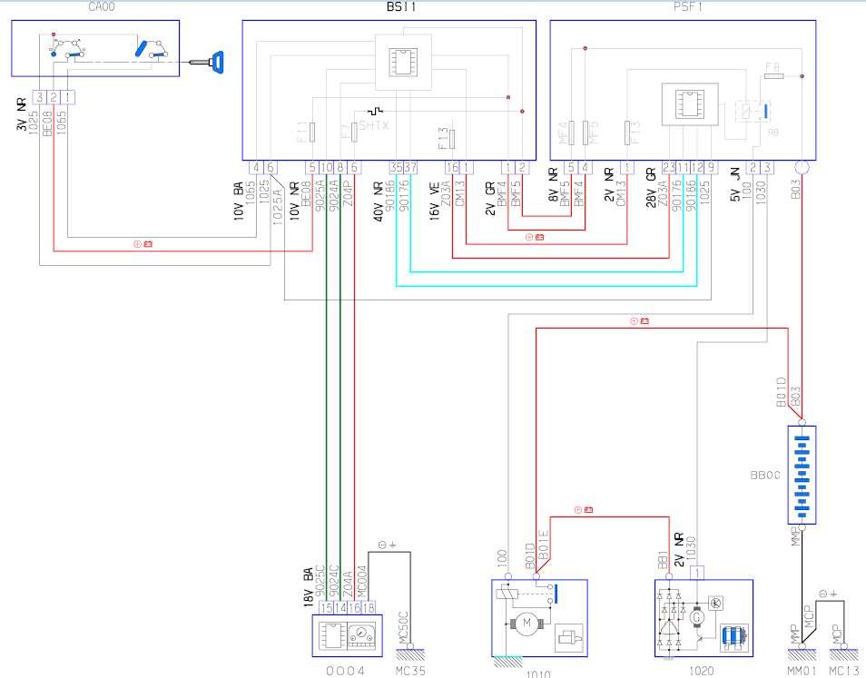This screenshot has width=866, height=678.
Task: Click the gauge symbol in component 0004
Action: [x=362, y=635]
